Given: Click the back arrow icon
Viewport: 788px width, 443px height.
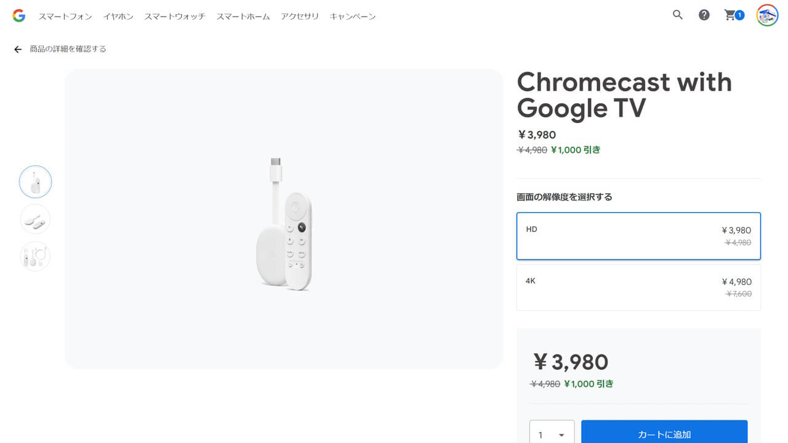Looking at the screenshot, I should pos(17,49).
